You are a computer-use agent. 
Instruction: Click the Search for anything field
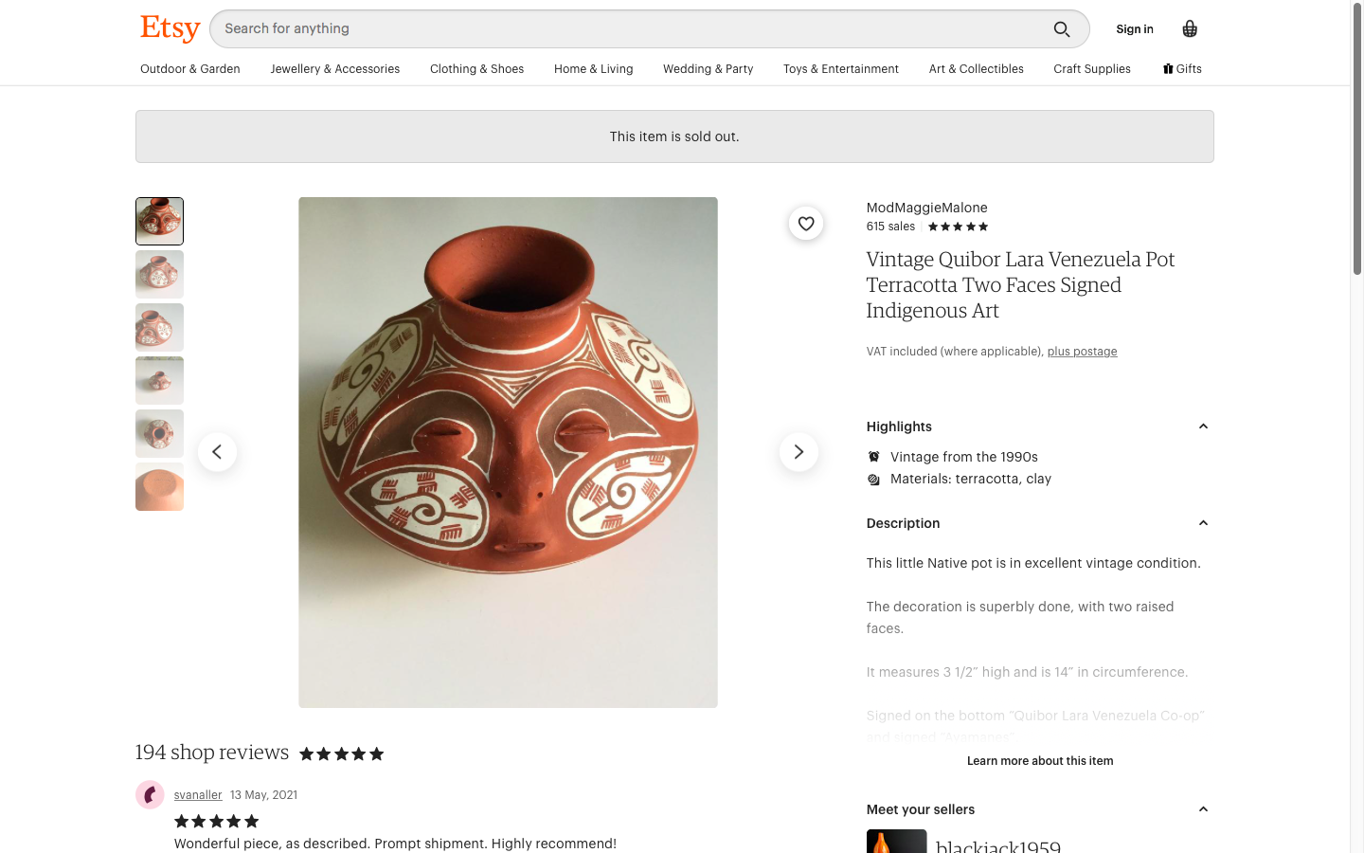click(625, 29)
